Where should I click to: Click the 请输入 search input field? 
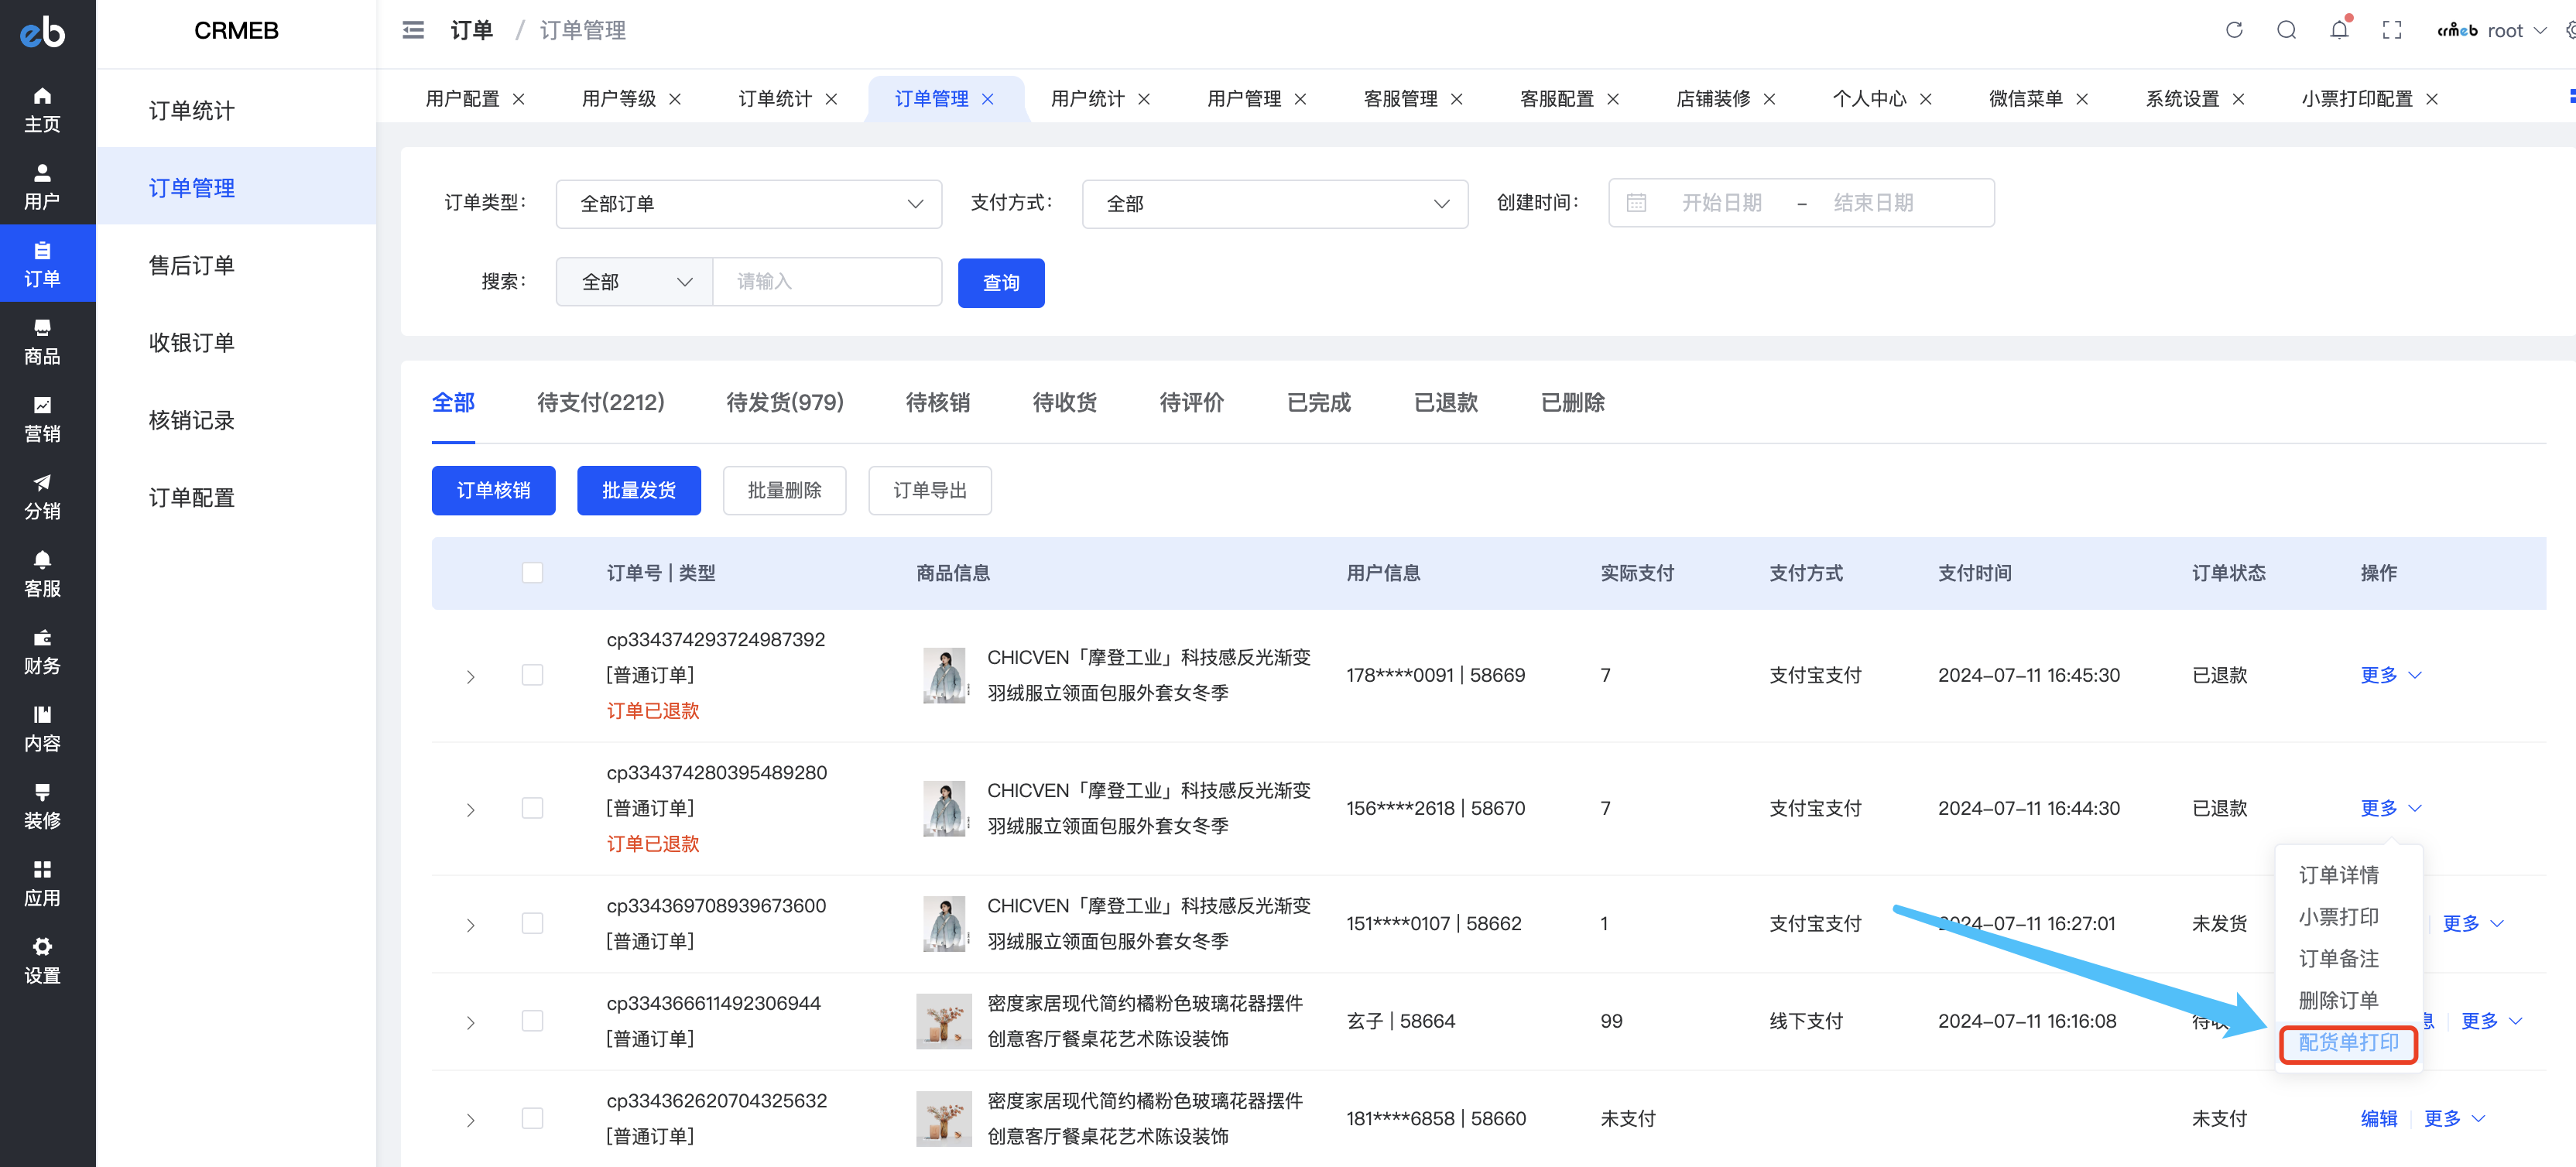pos(827,282)
